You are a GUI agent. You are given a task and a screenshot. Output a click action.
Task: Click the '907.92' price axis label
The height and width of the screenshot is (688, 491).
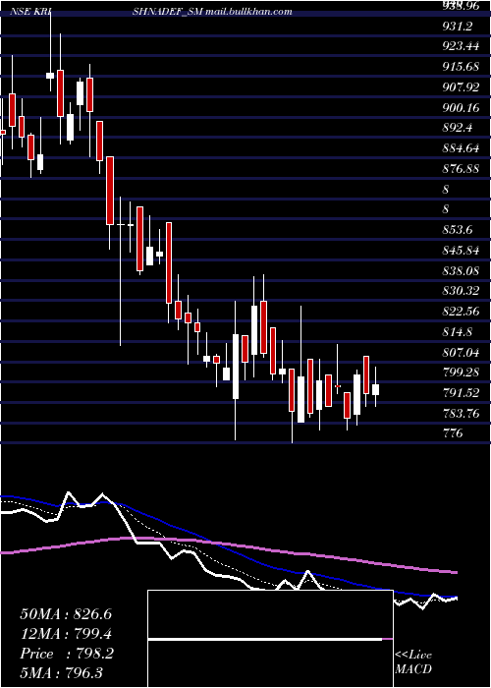point(461,87)
